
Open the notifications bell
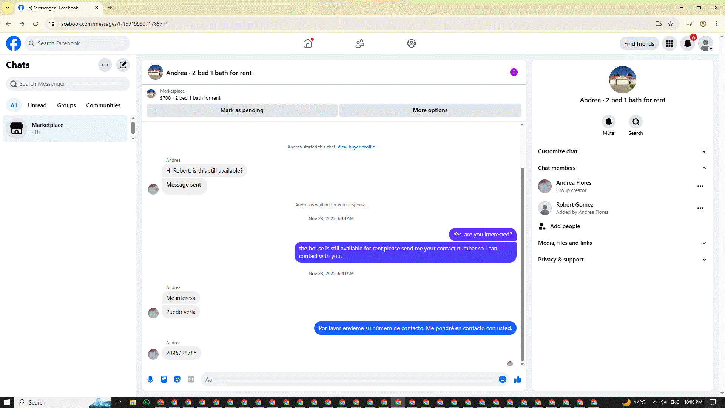click(688, 43)
